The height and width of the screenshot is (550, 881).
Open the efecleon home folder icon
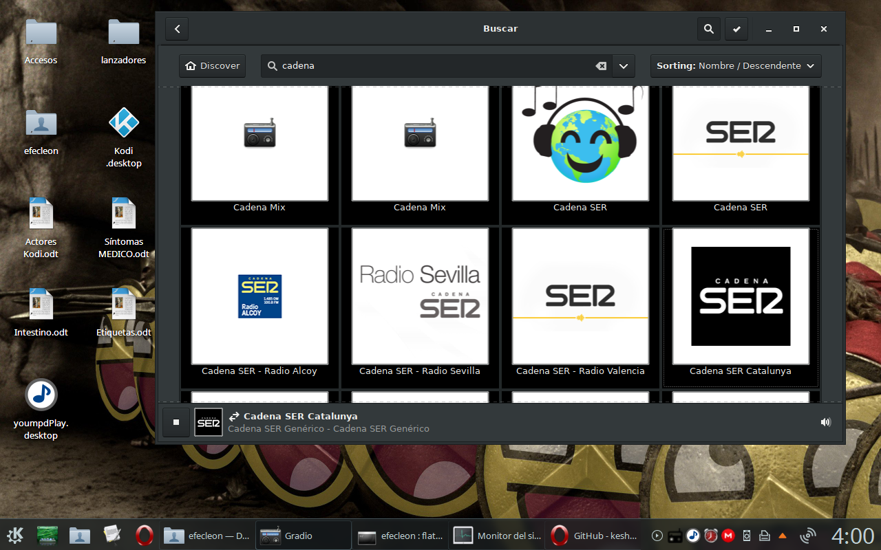41,131
